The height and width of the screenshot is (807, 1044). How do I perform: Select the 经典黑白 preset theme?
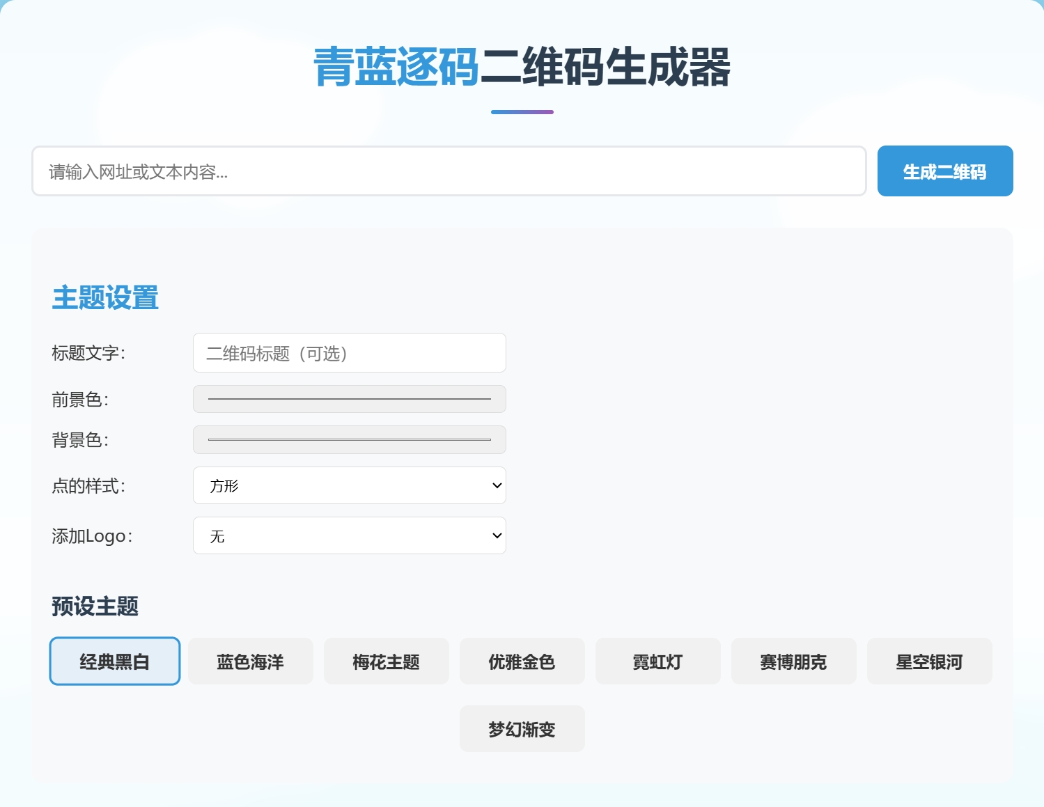click(114, 661)
